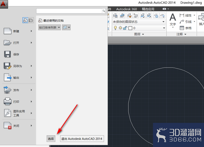Viewport: 204px width, 147px height.
Task: Toggle layer 0 lock padlock icon
Action: [125, 28]
